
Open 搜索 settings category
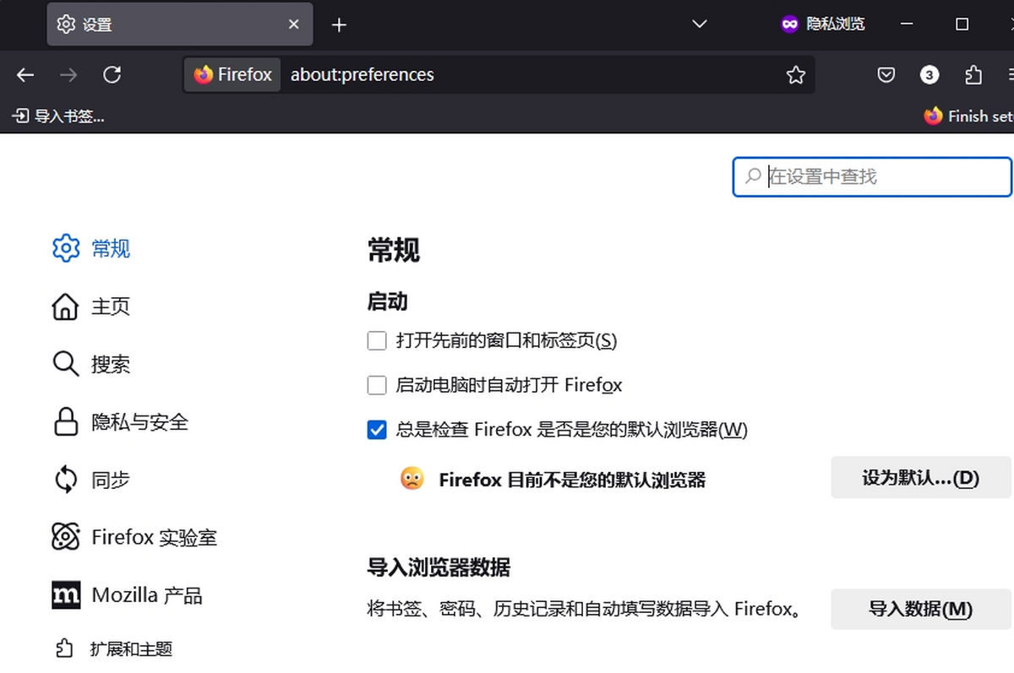point(91,364)
